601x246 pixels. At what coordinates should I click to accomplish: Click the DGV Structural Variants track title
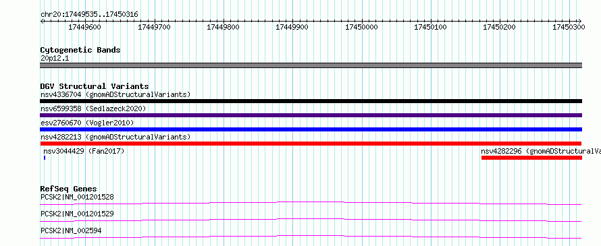[x=95, y=86]
